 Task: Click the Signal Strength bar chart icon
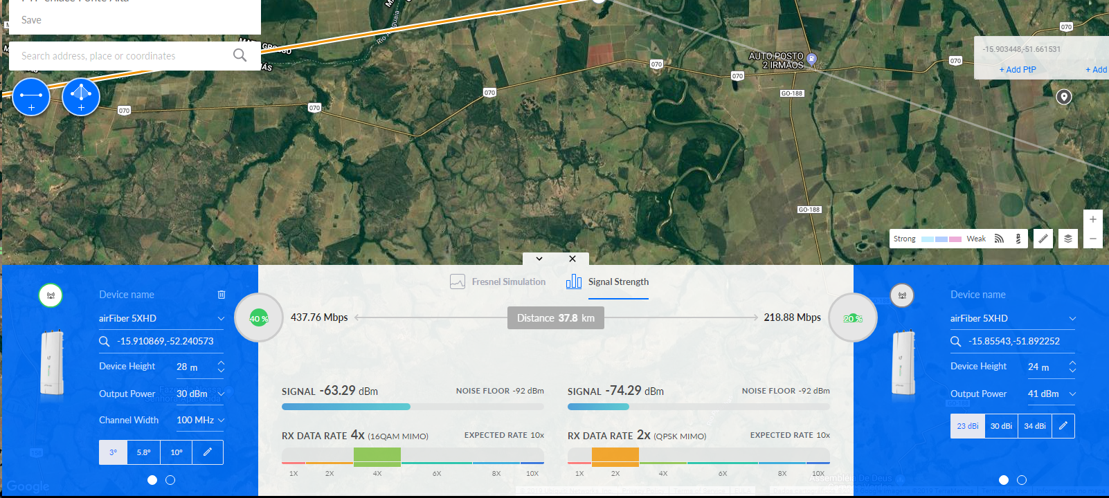pyautogui.click(x=574, y=282)
